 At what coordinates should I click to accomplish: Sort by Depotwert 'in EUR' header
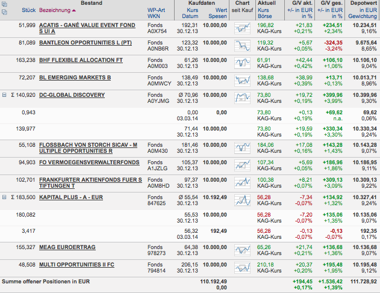click(x=368, y=10)
